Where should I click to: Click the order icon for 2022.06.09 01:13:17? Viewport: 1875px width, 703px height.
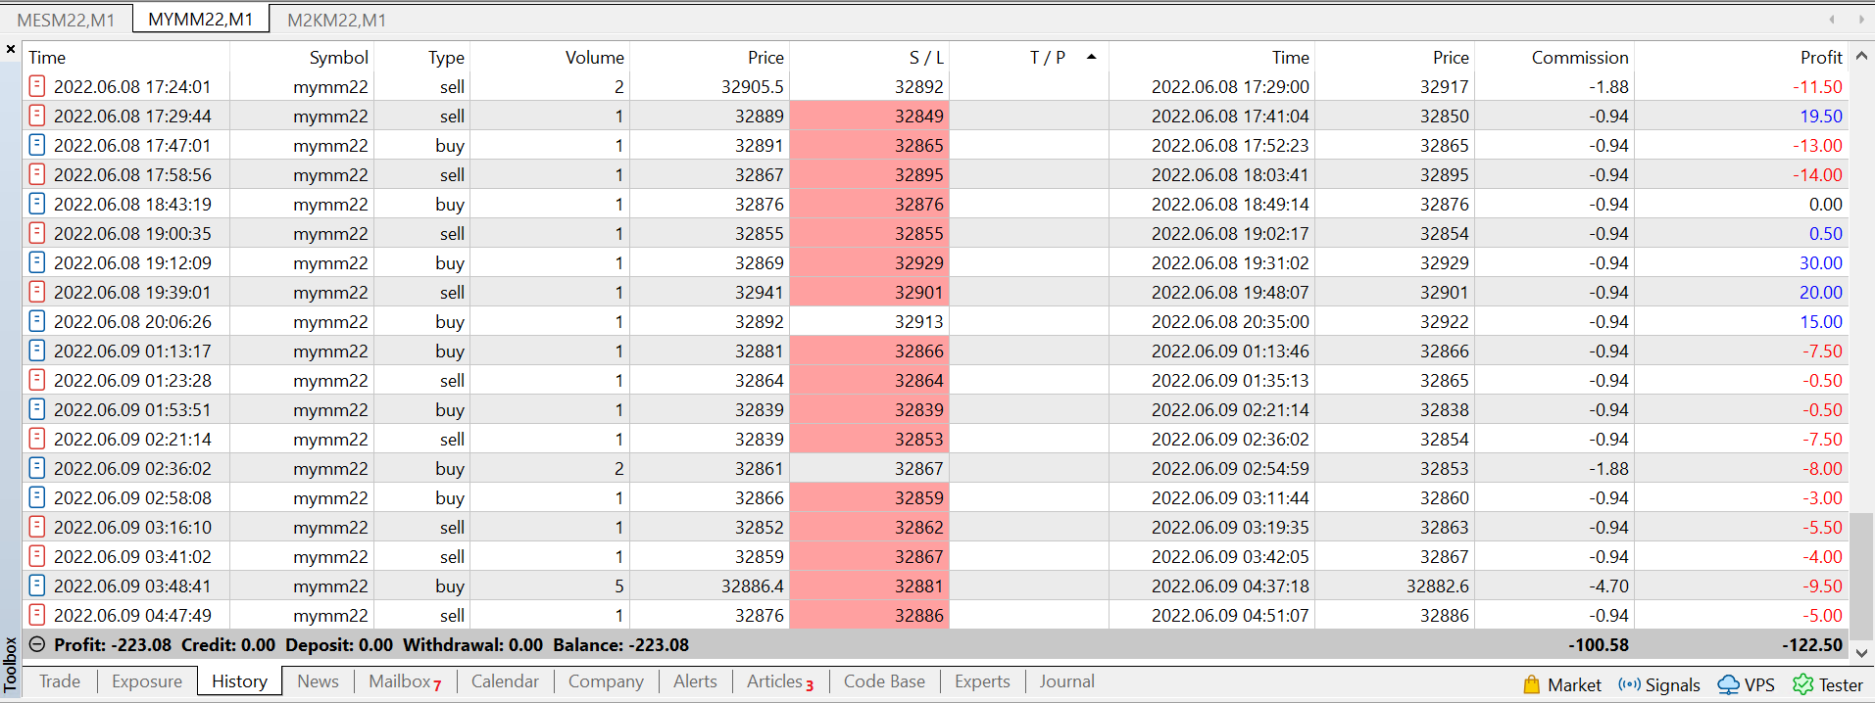(37, 351)
